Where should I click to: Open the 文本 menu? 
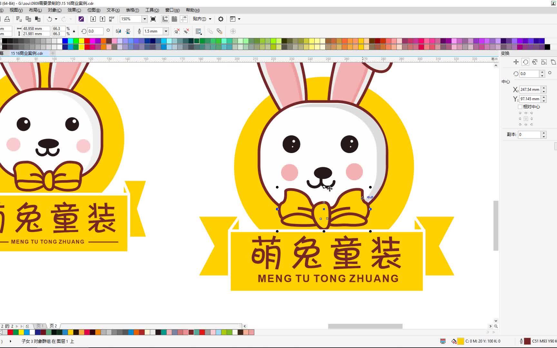[113, 10]
